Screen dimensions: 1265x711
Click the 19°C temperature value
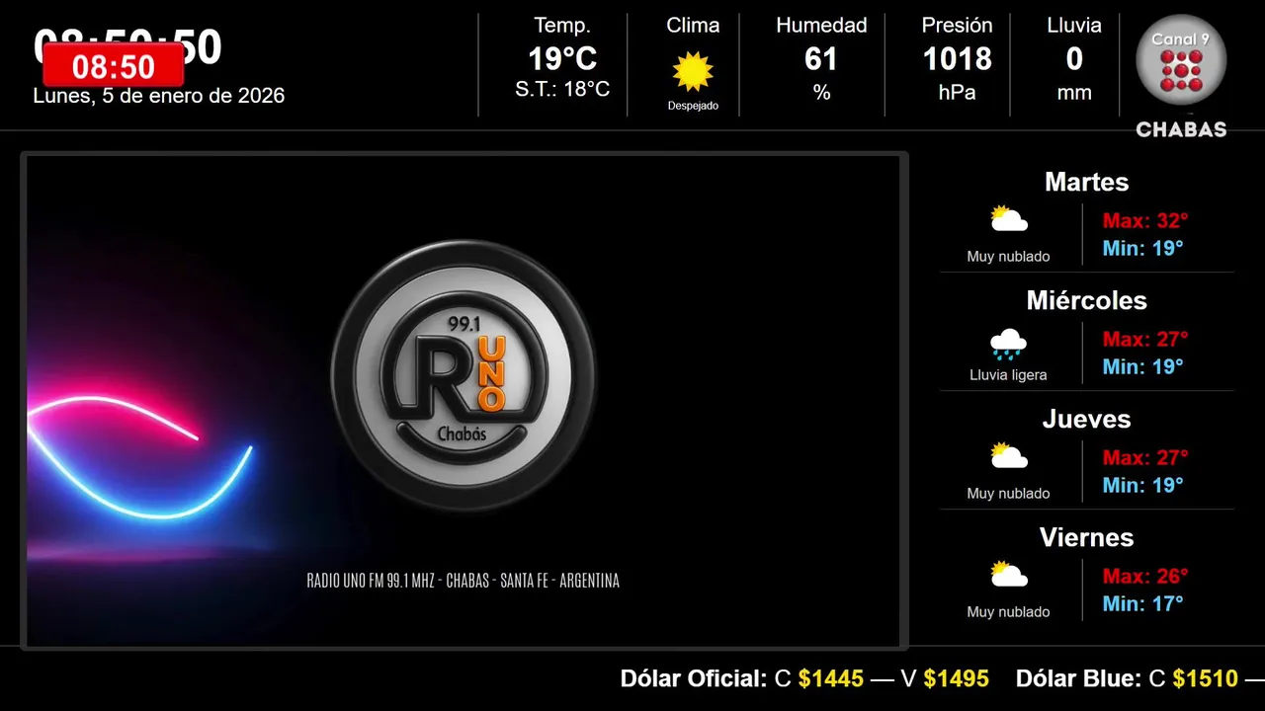562,59
